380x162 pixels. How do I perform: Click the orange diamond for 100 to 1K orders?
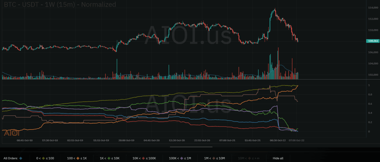point(78,158)
